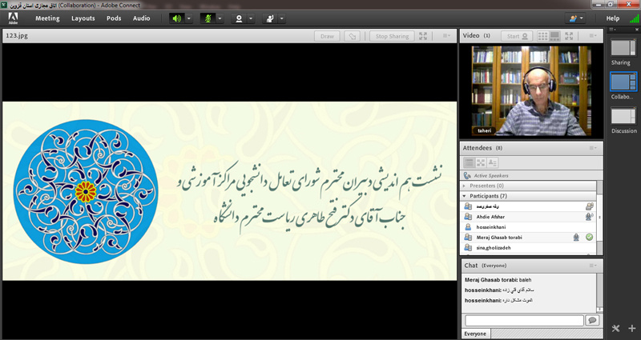
Task: Open the webcam options dropdown arrow
Action: click(x=252, y=18)
